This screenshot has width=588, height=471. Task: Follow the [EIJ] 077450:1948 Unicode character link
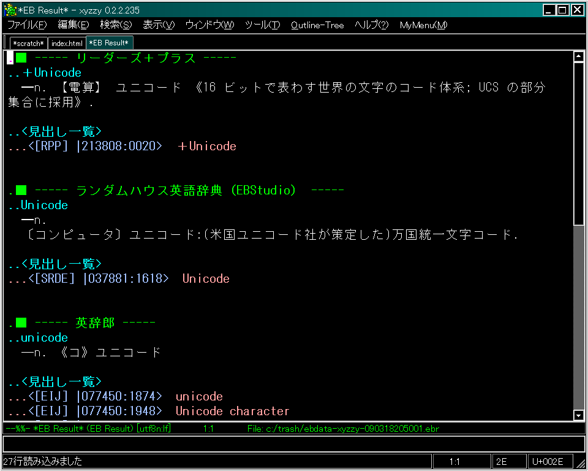149,411
